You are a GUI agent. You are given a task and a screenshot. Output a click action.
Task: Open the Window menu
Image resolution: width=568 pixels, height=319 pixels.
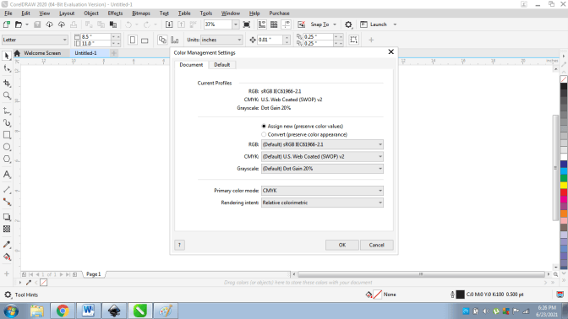pyautogui.click(x=231, y=13)
